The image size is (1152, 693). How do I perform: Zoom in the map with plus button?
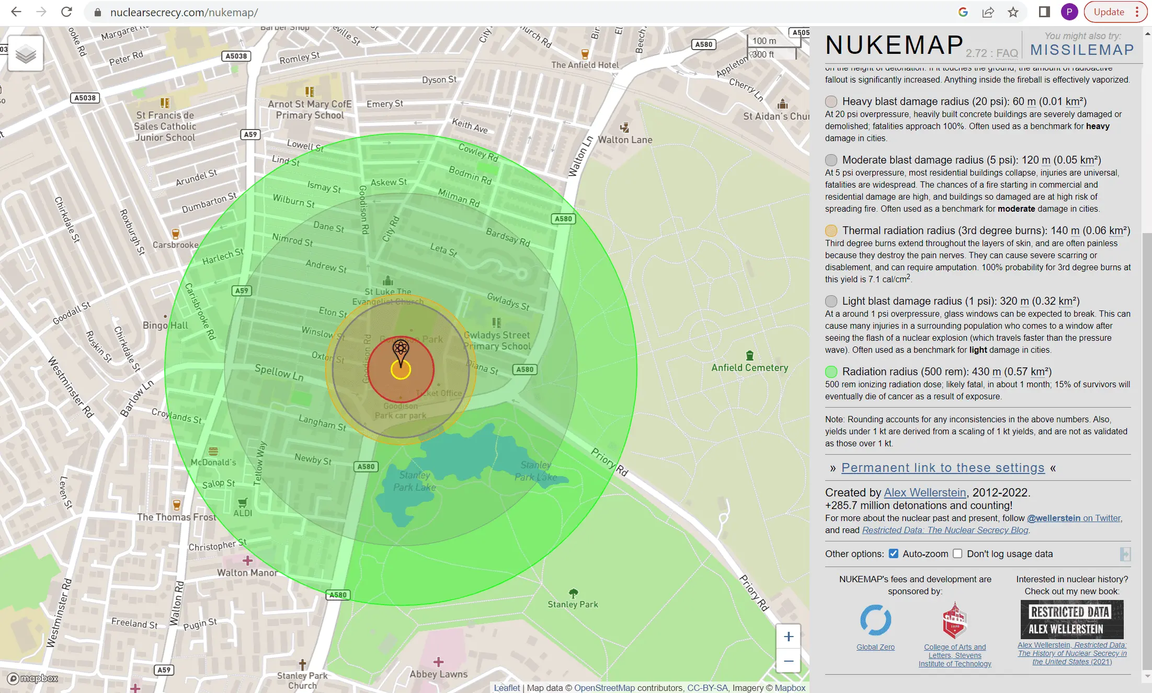coord(789,637)
